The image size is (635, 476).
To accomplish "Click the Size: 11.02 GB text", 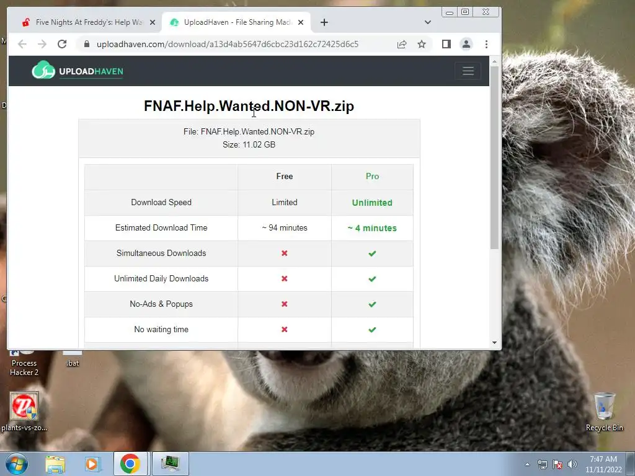I will click(249, 144).
